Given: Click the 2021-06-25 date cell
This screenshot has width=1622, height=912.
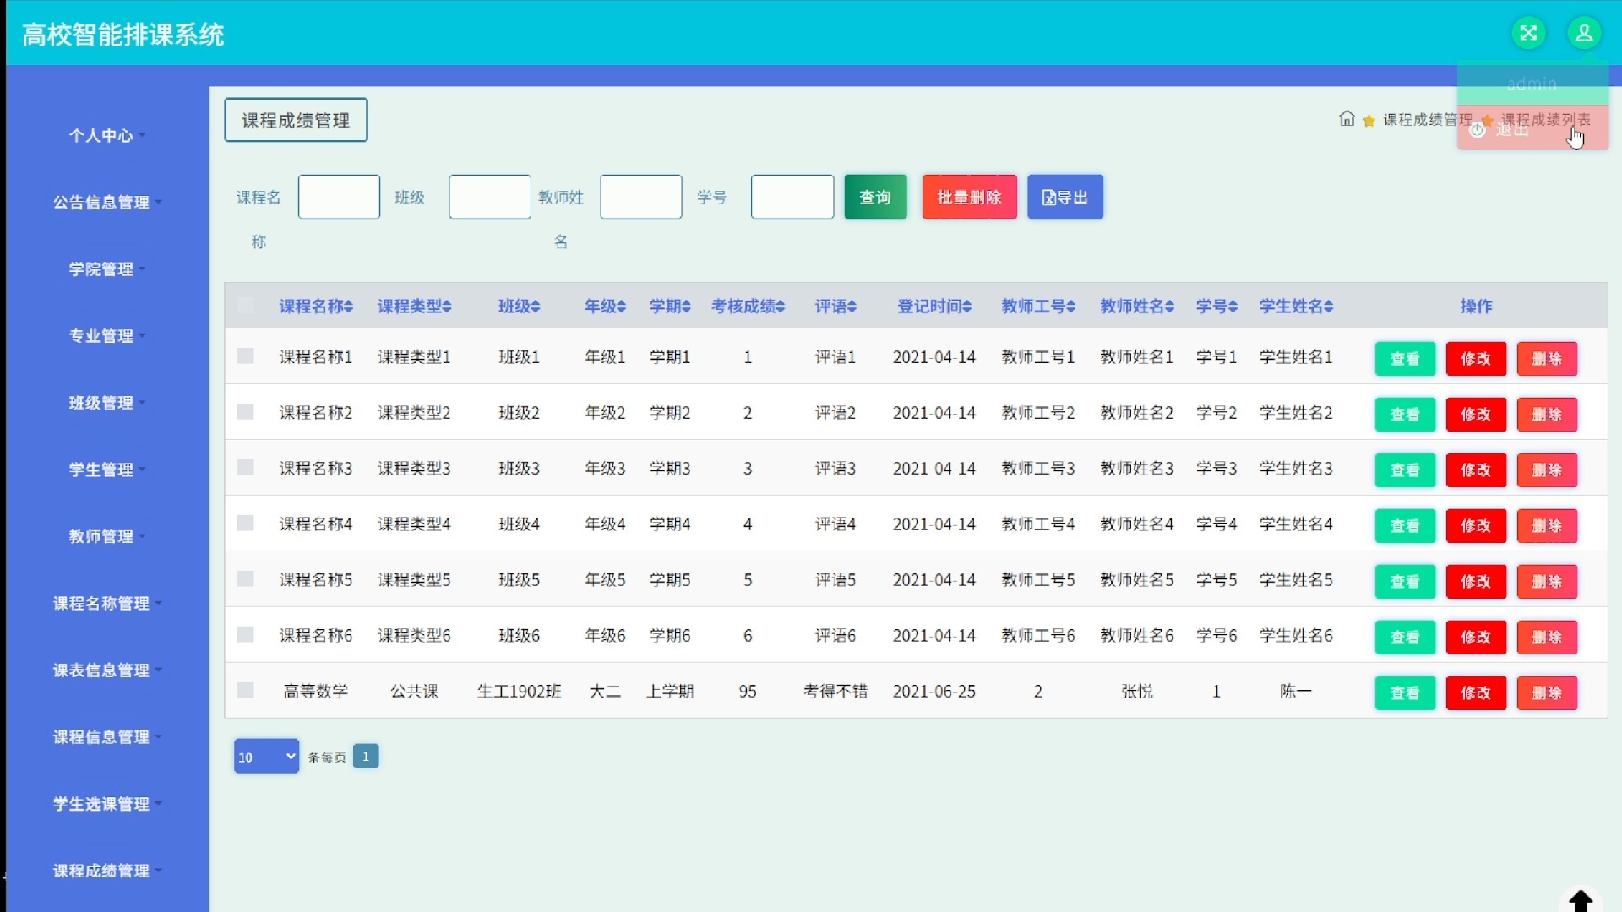Looking at the screenshot, I should click(x=933, y=691).
